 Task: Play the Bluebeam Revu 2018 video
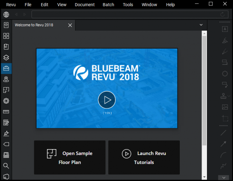coord(107,100)
